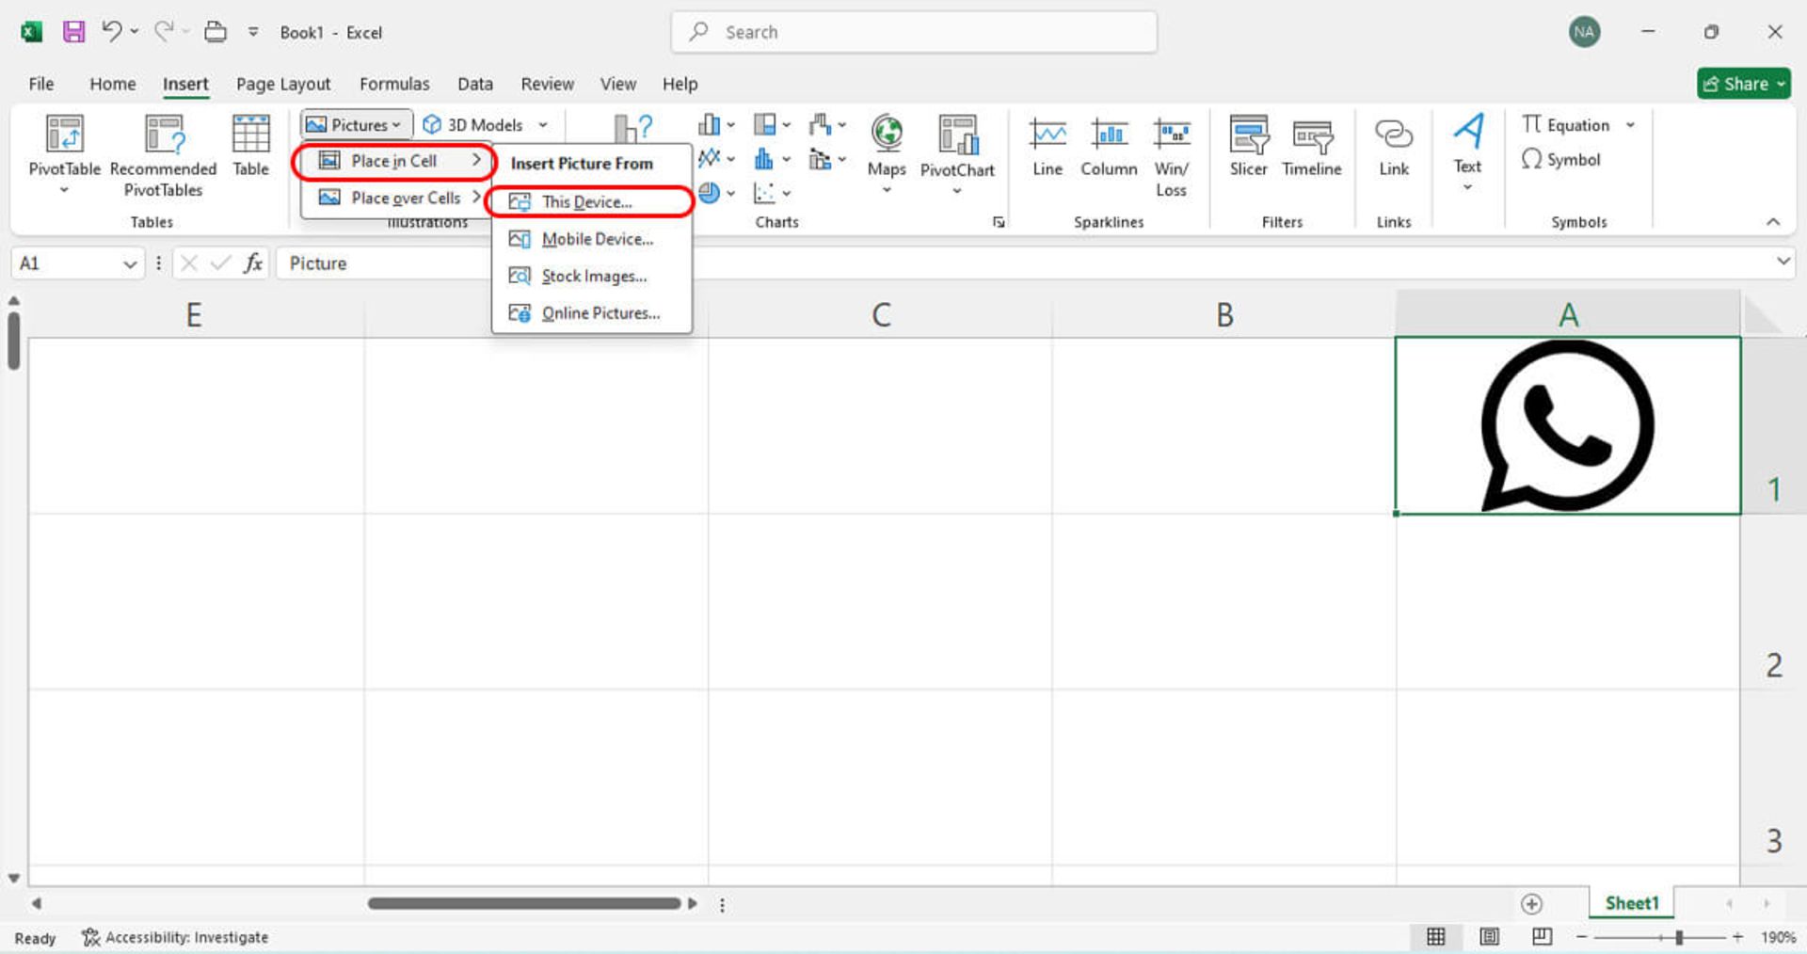Collapse the ribbon with the chevron
The image size is (1807, 954).
point(1773,222)
